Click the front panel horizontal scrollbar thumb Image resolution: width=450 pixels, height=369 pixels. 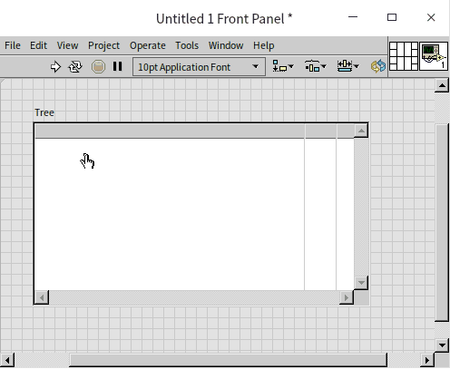pos(229,360)
